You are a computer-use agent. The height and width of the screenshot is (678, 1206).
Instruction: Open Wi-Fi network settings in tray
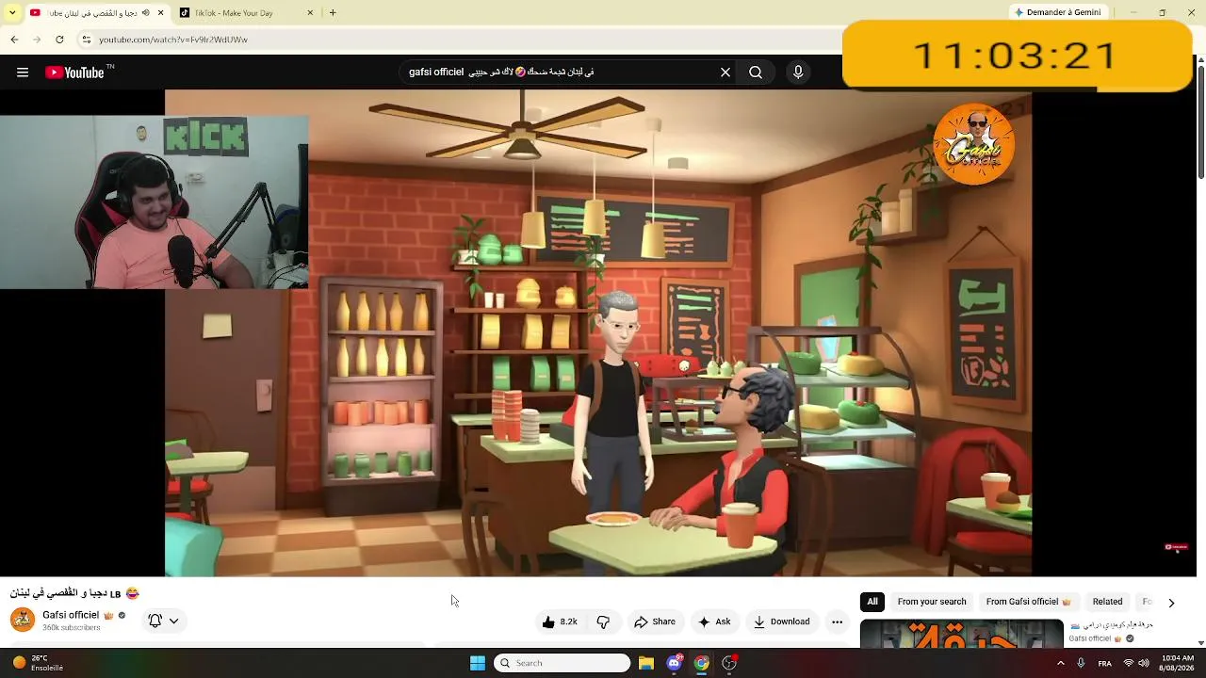click(1129, 663)
